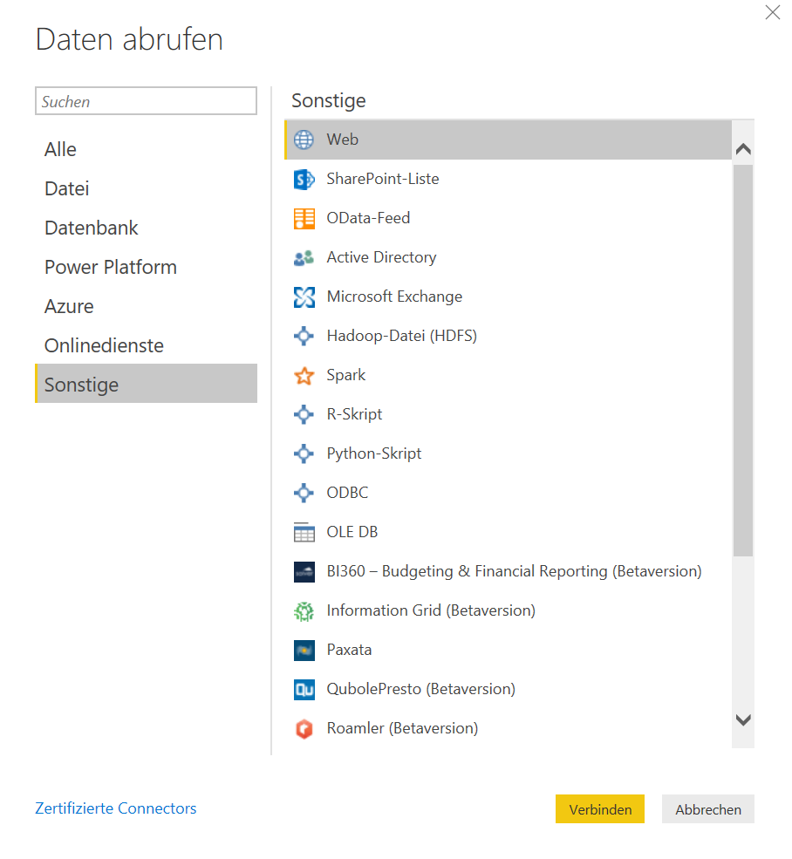Select "OData-Feed" in the list
This screenshot has height=859, width=792.
pyautogui.click(x=368, y=219)
